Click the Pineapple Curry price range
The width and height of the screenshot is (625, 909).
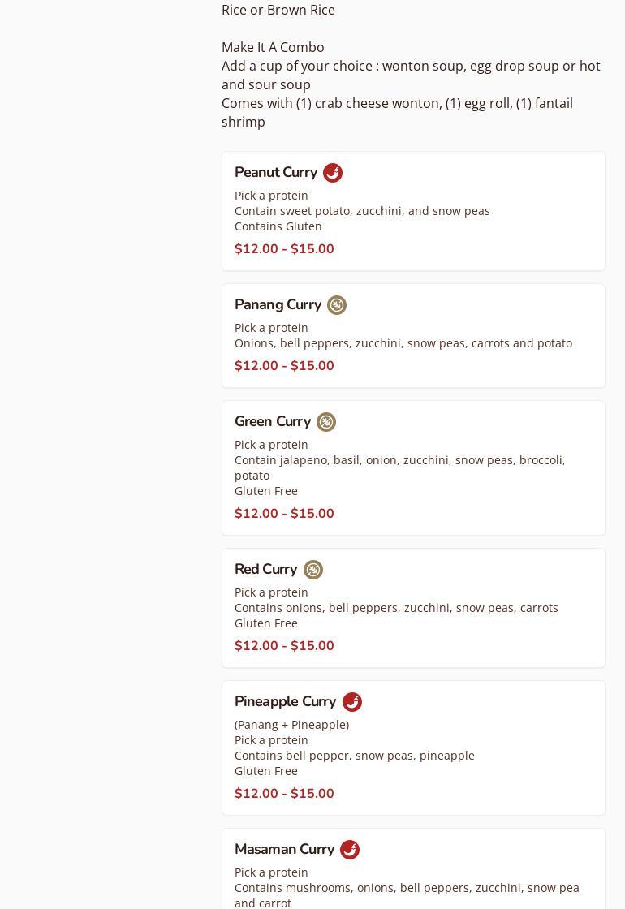click(284, 794)
